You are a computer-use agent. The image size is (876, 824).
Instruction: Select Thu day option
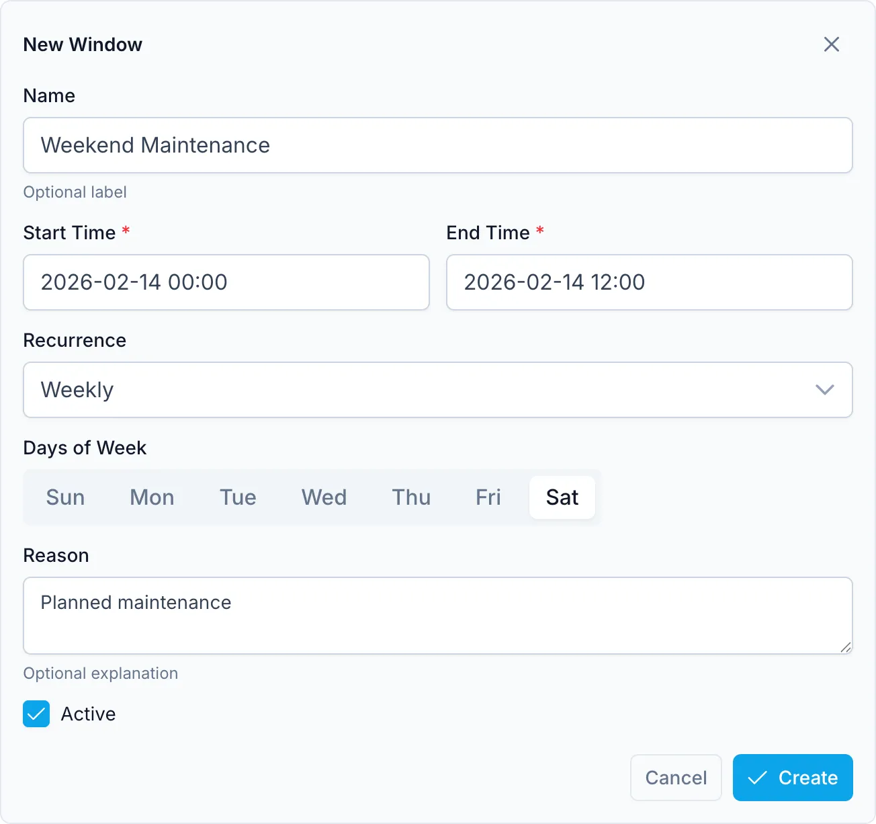click(411, 497)
